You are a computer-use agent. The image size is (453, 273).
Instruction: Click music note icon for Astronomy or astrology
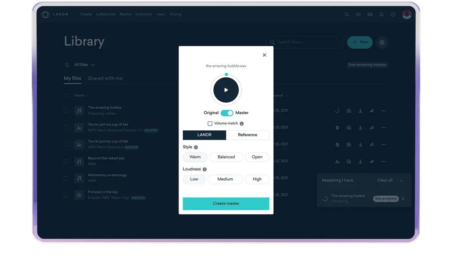79,178
